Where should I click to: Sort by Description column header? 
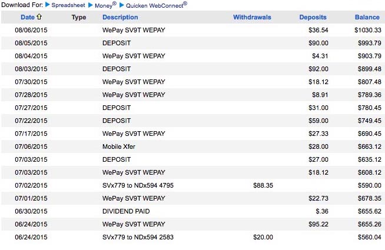coord(120,17)
